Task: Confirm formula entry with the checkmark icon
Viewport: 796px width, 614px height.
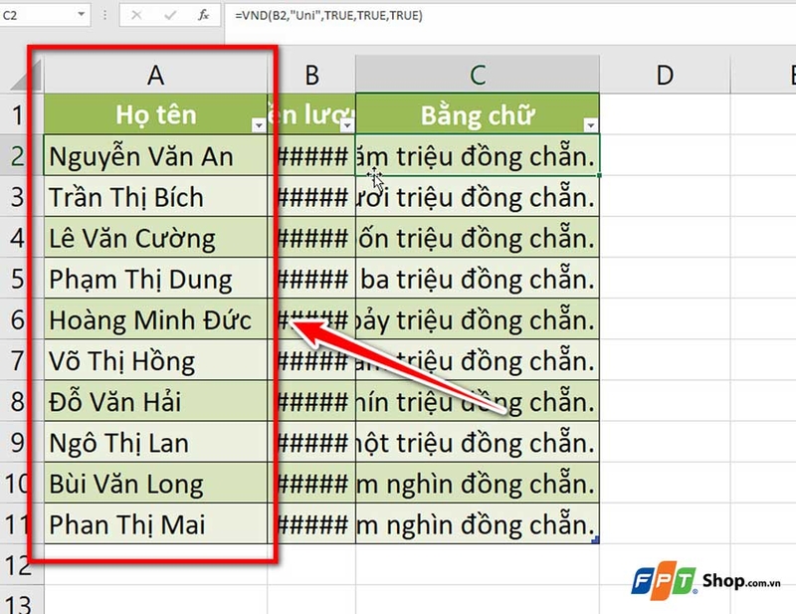Action: point(170,15)
